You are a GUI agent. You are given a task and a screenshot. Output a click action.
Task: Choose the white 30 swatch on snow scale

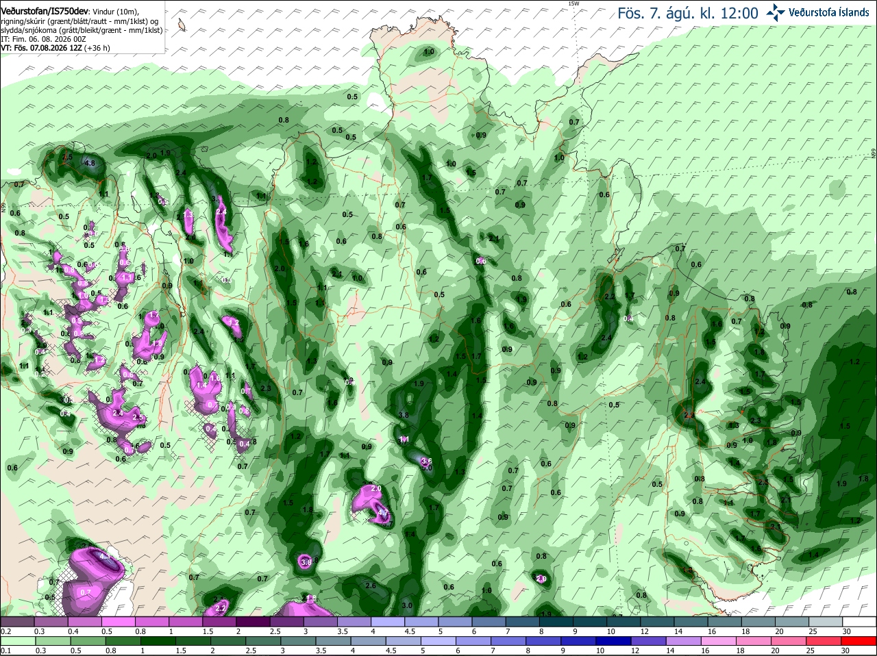coord(860,621)
